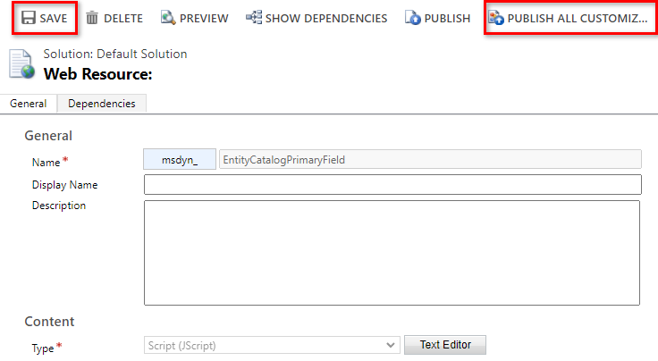
Task: Click the web resource document globe icon
Action: point(21,63)
